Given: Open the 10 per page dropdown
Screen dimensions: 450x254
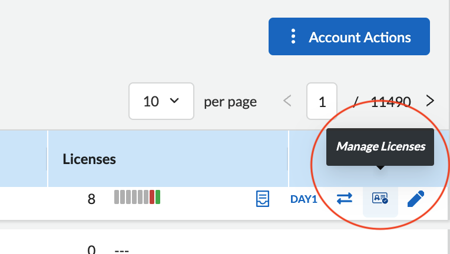Looking at the screenshot, I should [x=161, y=101].
